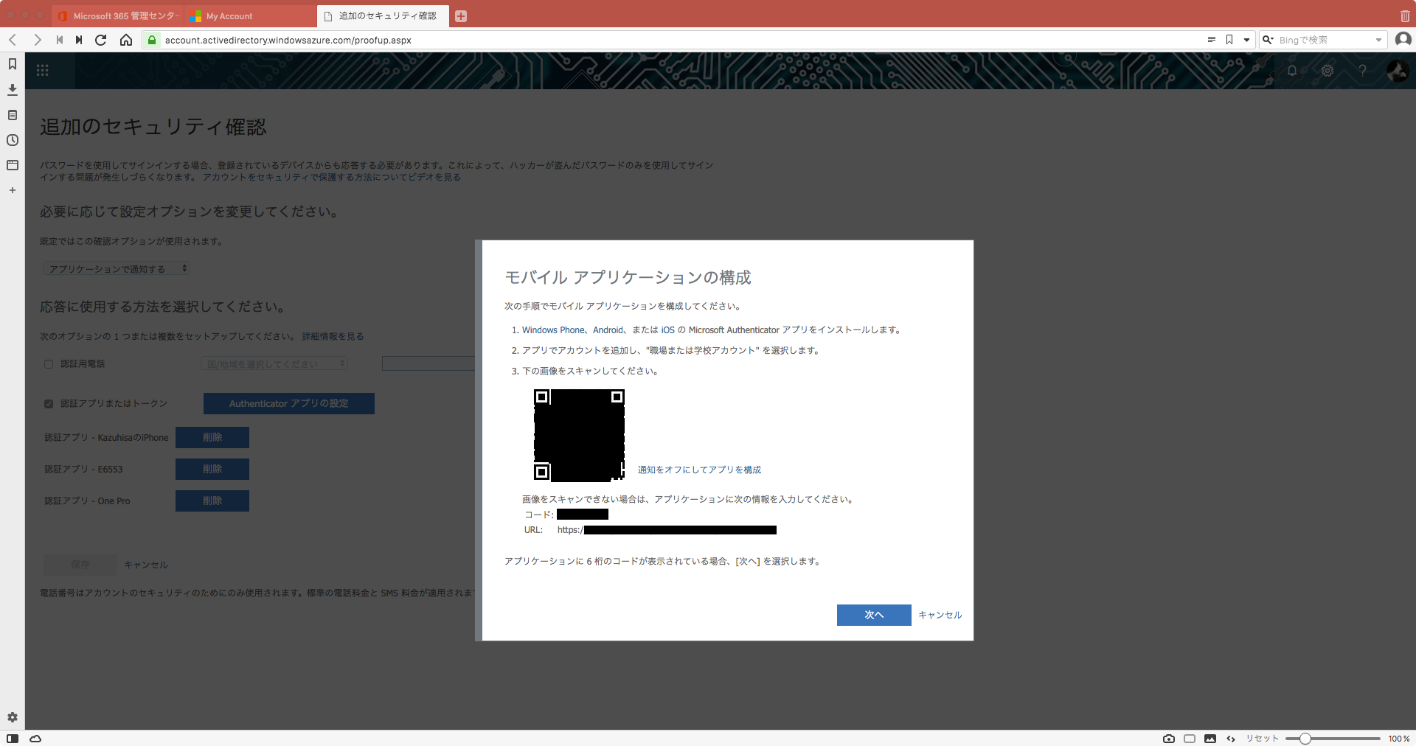Open the Android install link
This screenshot has width=1416, height=746.
tap(608, 330)
